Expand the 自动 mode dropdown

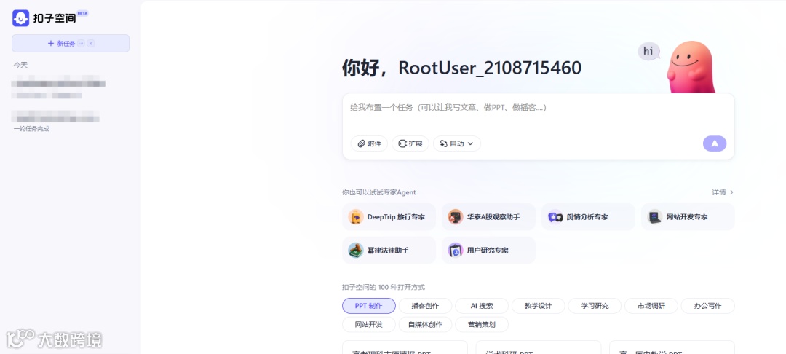[456, 144]
